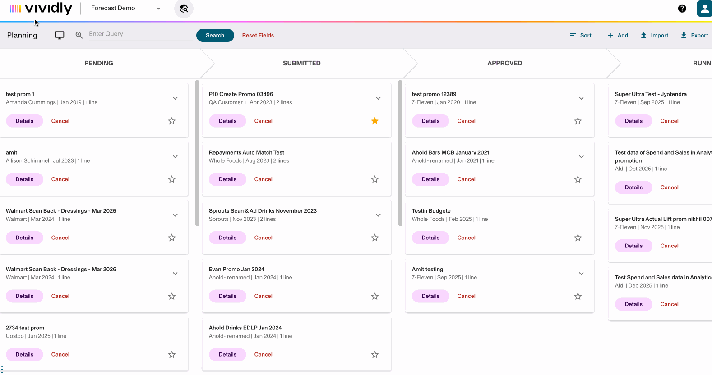This screenshot has height=375, width=712.
Task: Cancel Sprouts Scan & Ad Drinks November 2023
Action: click(x=264, y=238)
